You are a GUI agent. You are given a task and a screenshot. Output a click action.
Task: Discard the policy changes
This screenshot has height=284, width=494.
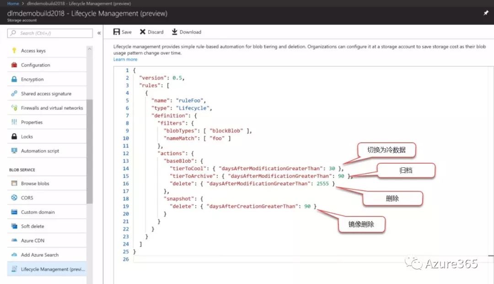(x=151, y=32)
